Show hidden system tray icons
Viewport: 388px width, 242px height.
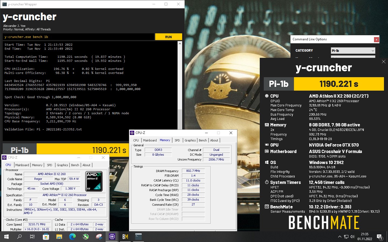click(339, 237)
